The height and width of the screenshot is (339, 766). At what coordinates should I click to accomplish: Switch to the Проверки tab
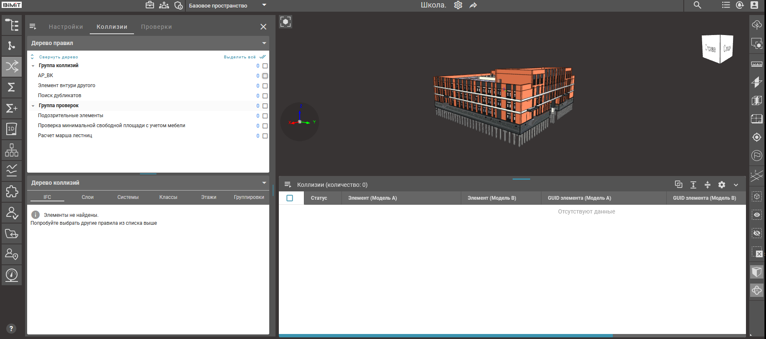156,27
